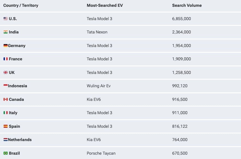Click the Country / Territory column header
This screenshot has height=159, width=241.
pyautogui.click(x=21, y=5)
